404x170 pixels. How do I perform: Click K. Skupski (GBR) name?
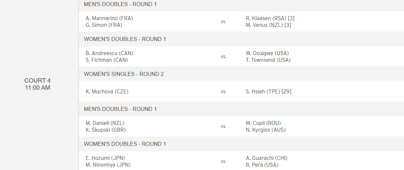[x=106, y=130]
